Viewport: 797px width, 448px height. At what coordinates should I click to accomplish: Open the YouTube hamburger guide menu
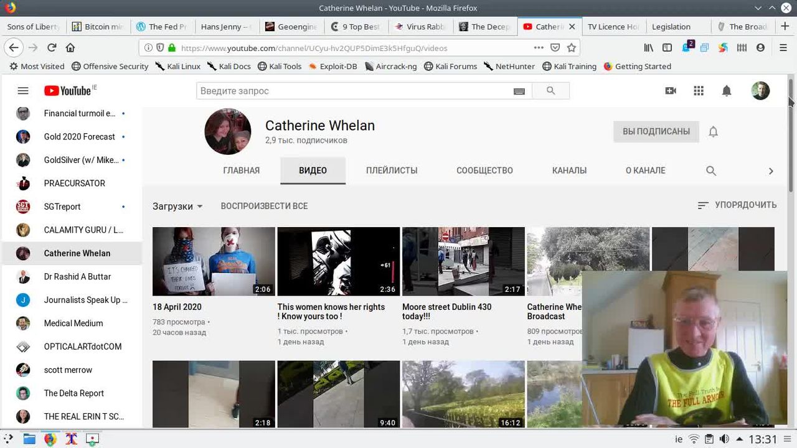click(23, 91)
